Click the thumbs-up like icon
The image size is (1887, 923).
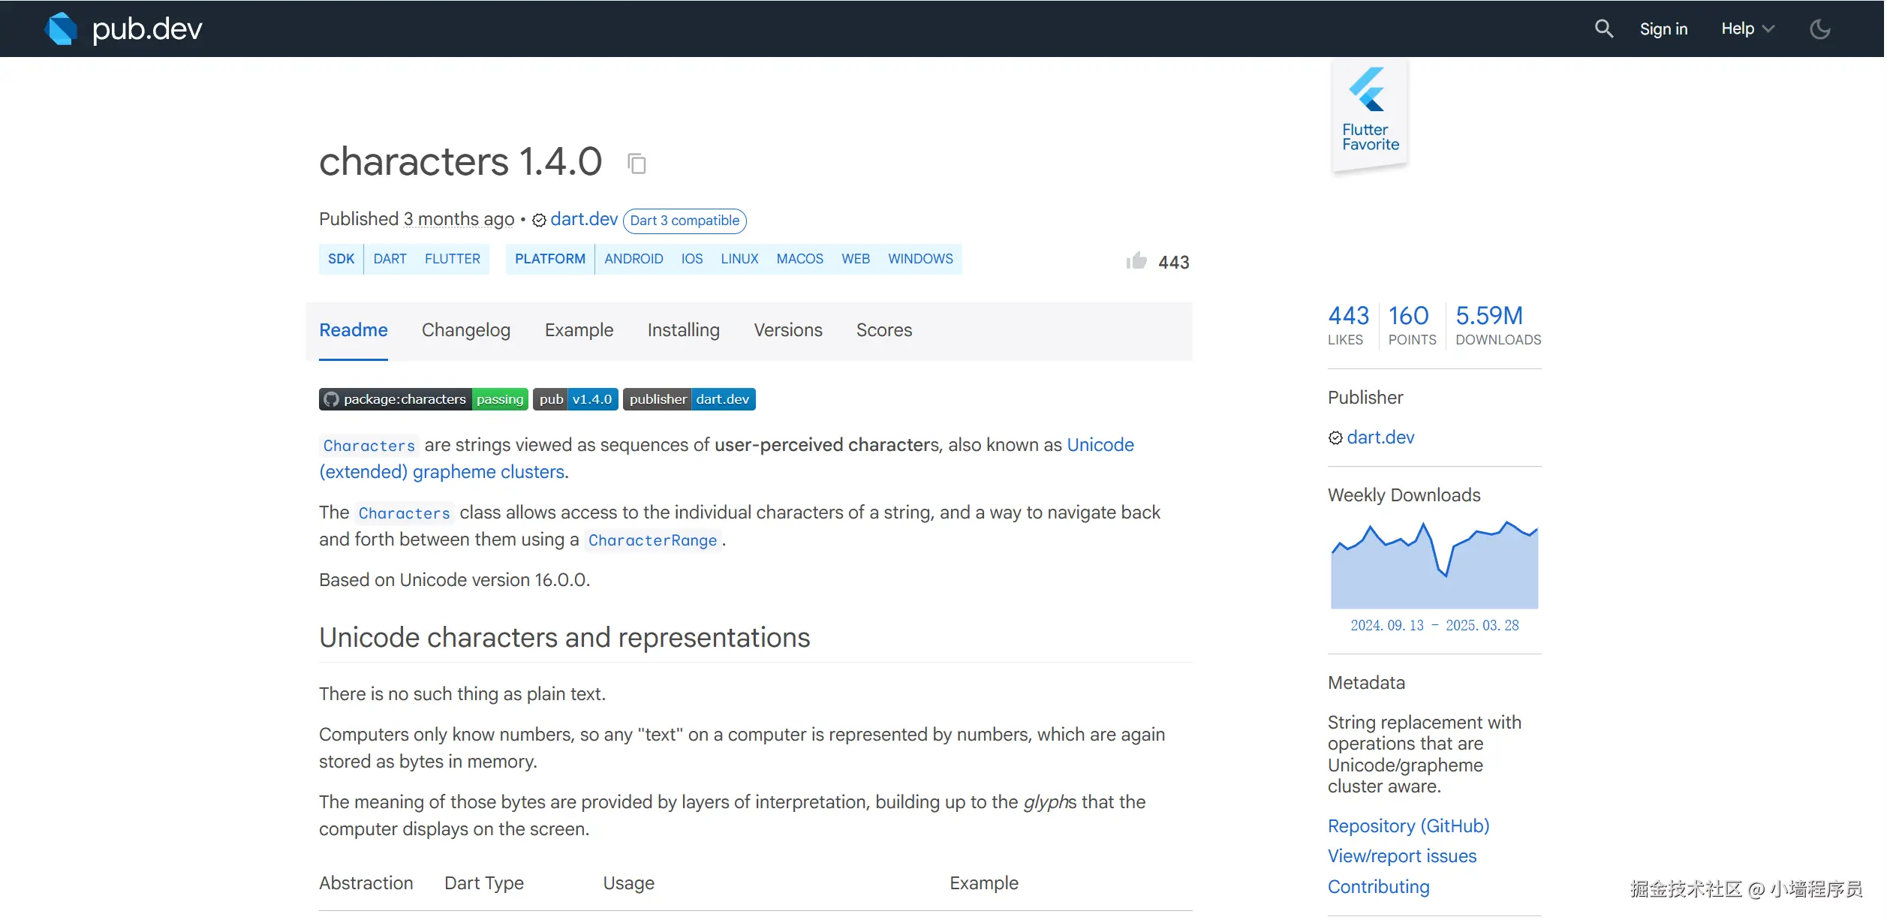[x=1138, y=261]
